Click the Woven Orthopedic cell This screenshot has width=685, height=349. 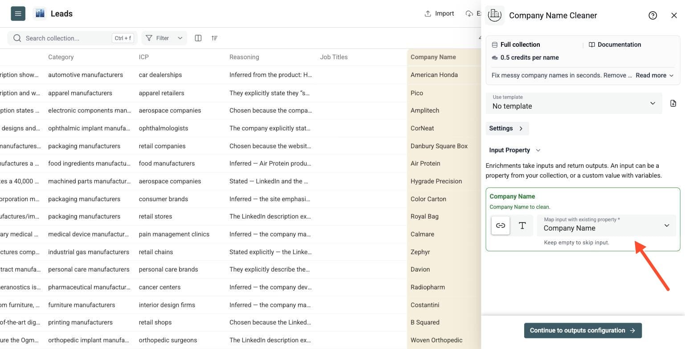pyautogui.click(x=436, y=340)
